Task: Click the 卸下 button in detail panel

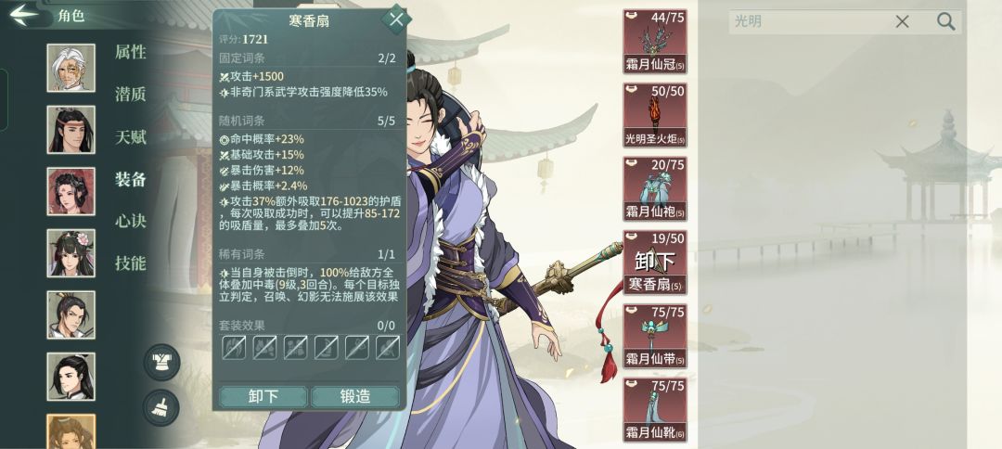Action: 263,397
